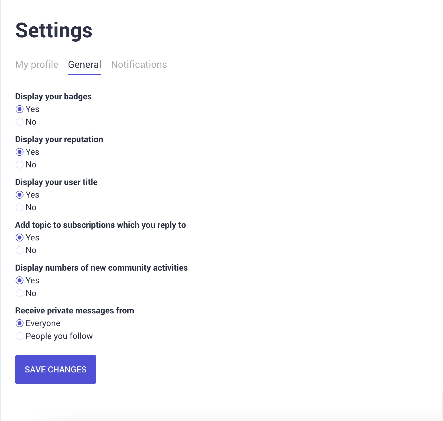The height and width of the screenshot is (421, 443).
Task: Go to the Notifications tab
Action: (139, 64)
